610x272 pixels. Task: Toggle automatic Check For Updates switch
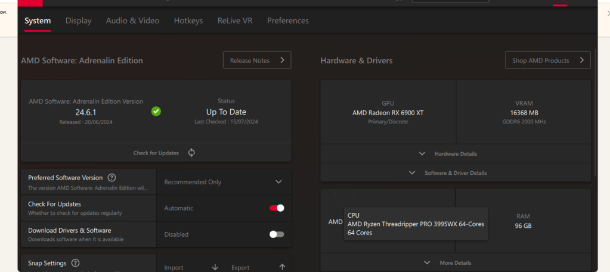pyautogui.click(x=277, y=208)
